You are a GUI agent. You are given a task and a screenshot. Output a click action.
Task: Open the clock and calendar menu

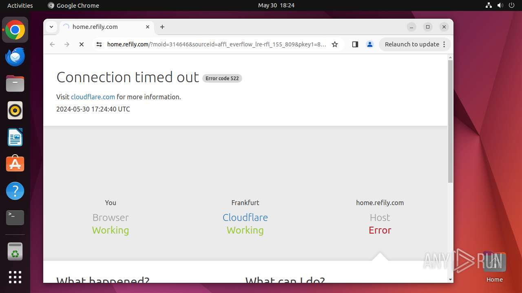coord(276,5)
